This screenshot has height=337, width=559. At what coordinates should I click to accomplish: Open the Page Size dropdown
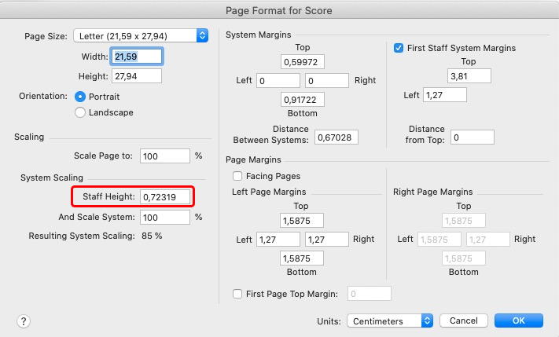pyautogui.click(x=141, y=35)
